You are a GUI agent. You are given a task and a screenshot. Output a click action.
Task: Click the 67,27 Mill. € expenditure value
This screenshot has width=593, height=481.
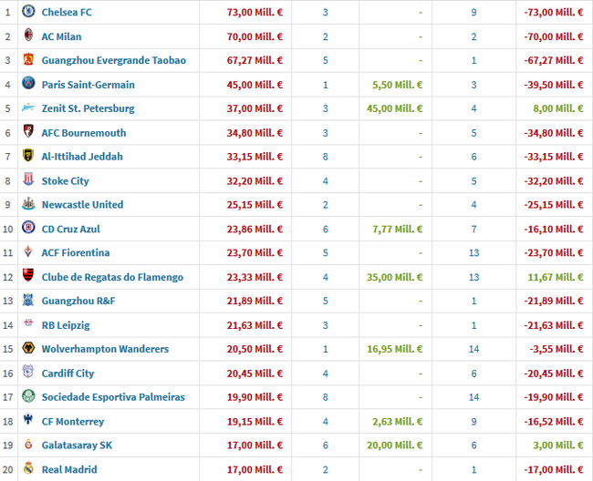(255, 60)
